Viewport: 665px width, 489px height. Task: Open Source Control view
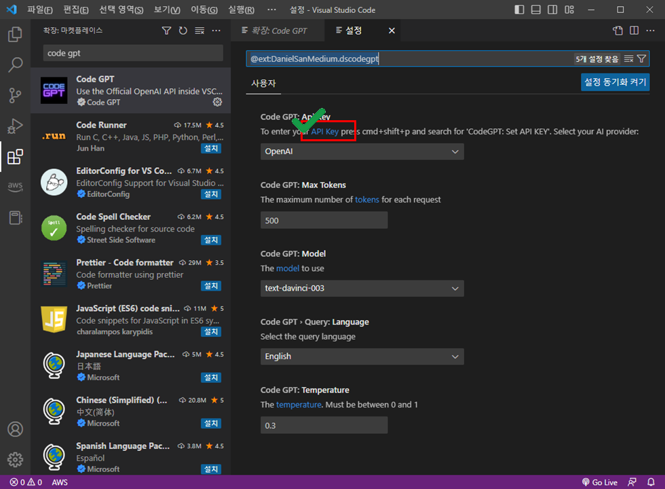tap(15, 96)
